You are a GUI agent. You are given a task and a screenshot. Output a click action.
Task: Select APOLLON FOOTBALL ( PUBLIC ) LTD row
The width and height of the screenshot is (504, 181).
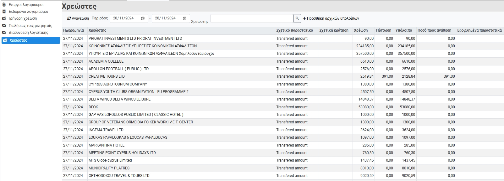click(283, 69)
